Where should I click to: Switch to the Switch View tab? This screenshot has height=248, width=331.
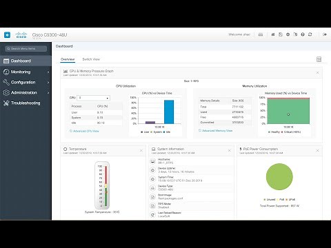(91, 59)
